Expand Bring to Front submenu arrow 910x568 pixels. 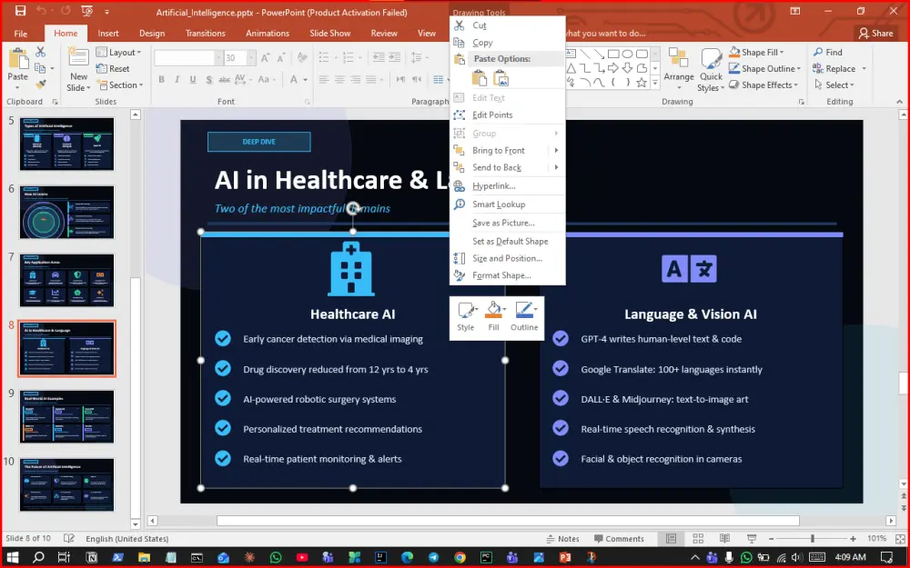click(x=556, y=150)
